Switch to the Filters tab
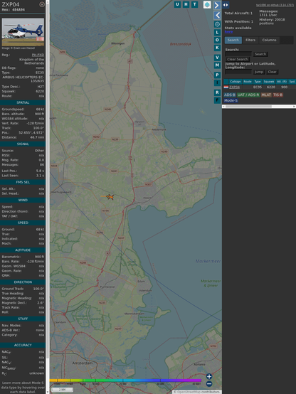 point(250,41)
